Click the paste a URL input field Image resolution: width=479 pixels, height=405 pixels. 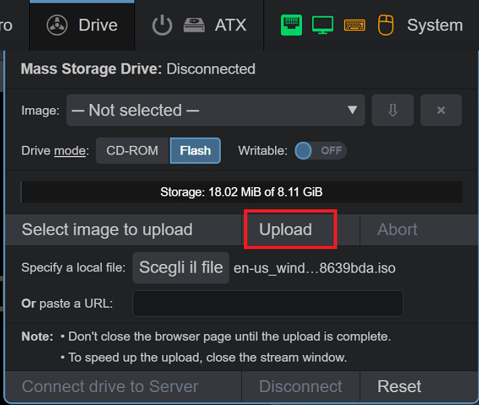click(x=268, y=303)
